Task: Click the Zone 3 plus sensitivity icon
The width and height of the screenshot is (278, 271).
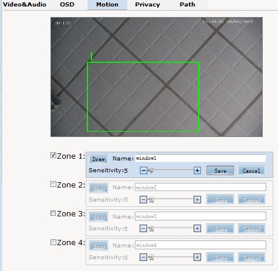Action: (x=197, y=229)
